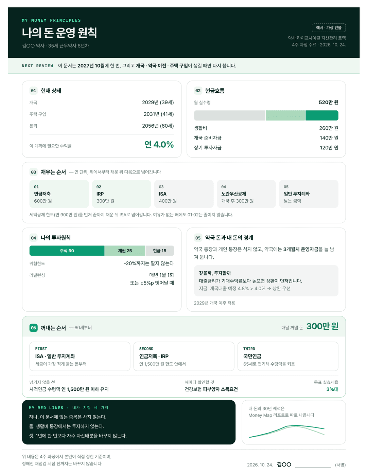The height and width of the screenshot is (476, 367).
Task: Click the light green dotted cash-flow bar segment
Action: pos(285,115)
